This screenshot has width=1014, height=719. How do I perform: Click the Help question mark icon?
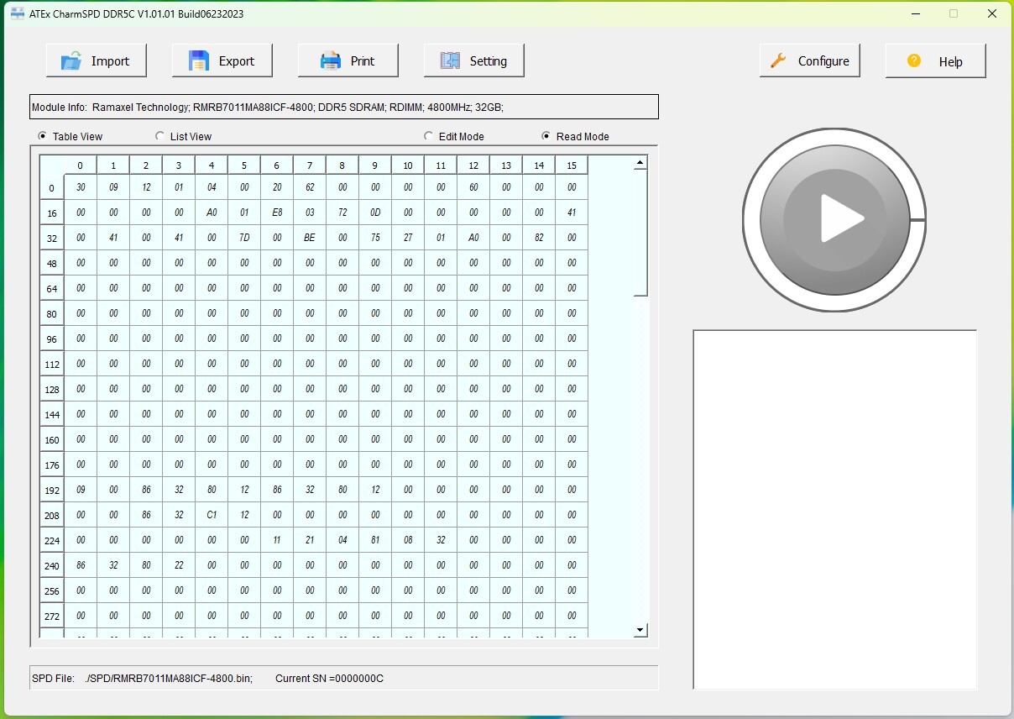click(914, 60)
